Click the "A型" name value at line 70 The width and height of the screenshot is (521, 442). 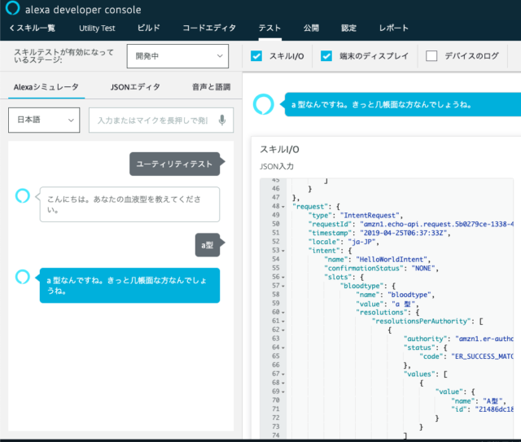point(492,400)
